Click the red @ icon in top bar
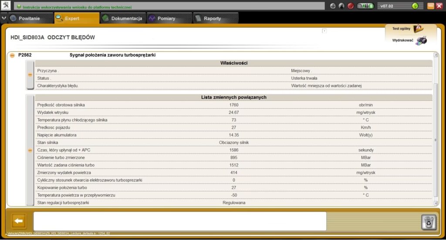Screen dimensions: 446x240 (x=351, y=6)
